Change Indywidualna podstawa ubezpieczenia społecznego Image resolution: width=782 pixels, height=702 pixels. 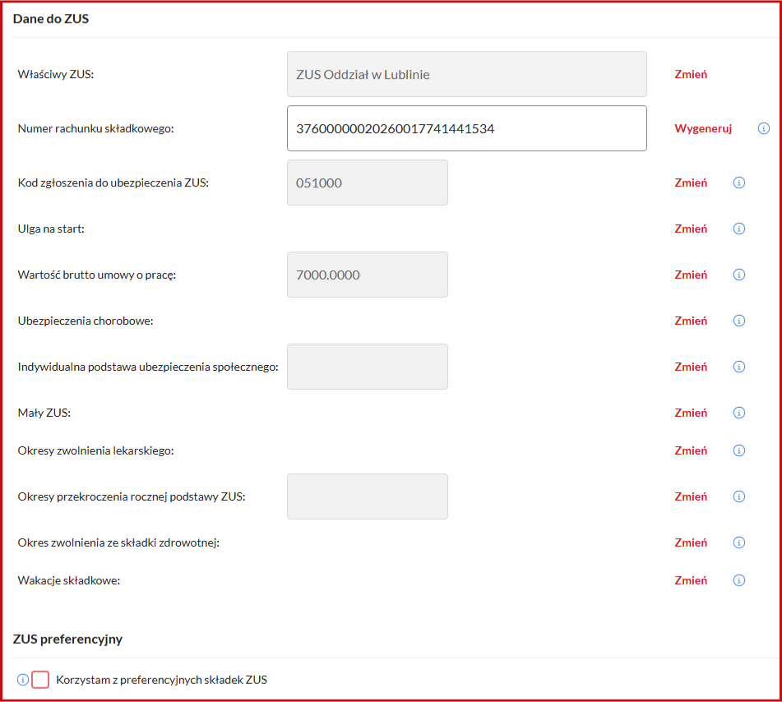coord(691,367)
